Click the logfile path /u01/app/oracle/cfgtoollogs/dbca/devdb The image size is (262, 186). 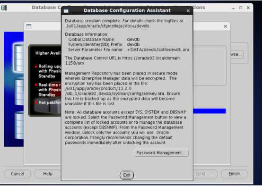pos(108,26)
